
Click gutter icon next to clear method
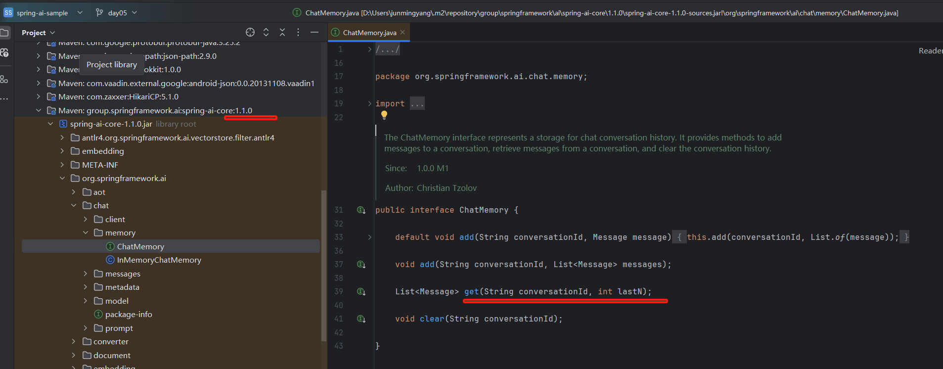(x=361, y=319)
